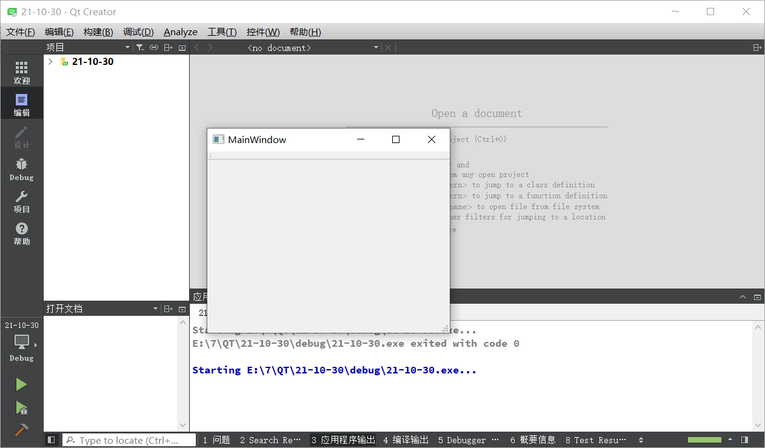
Task: Click the green Run button
Action: (21, 384)
